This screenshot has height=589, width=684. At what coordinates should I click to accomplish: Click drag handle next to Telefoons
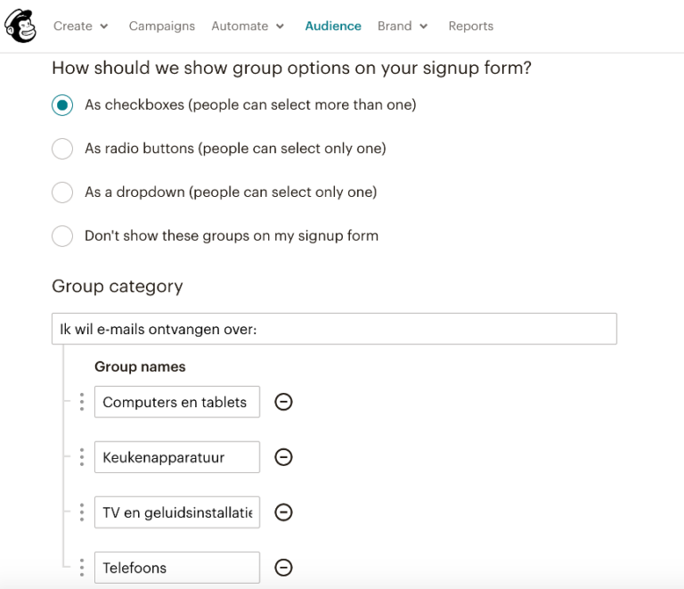pyautogui.click(x=82, y=568)
